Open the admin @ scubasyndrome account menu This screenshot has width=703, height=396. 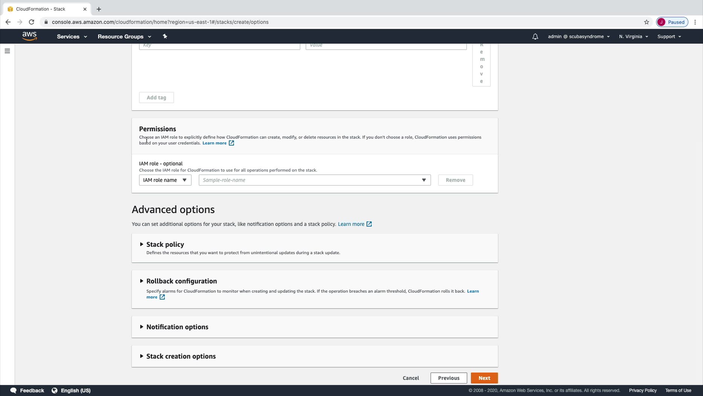tap(579, 37)
